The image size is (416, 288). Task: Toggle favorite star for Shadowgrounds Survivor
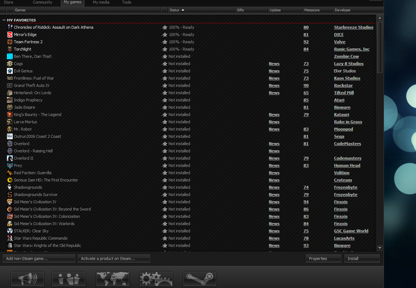click(x=165, y=195)
